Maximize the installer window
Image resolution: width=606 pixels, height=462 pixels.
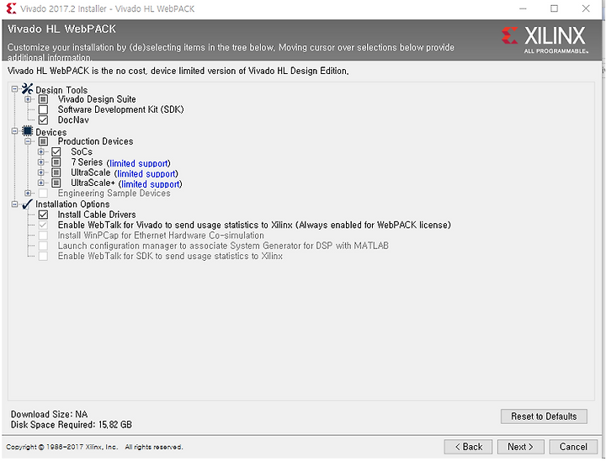click(x=554, y=8)
